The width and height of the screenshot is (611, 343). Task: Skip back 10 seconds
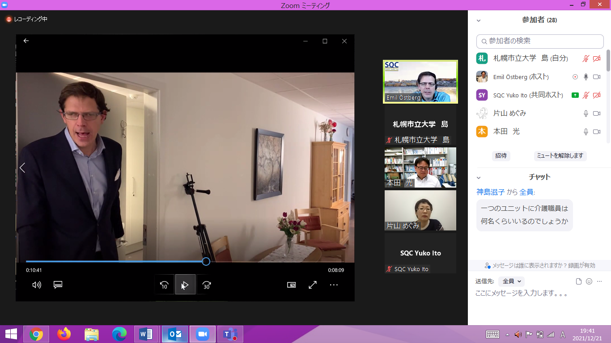pos(164,284)
